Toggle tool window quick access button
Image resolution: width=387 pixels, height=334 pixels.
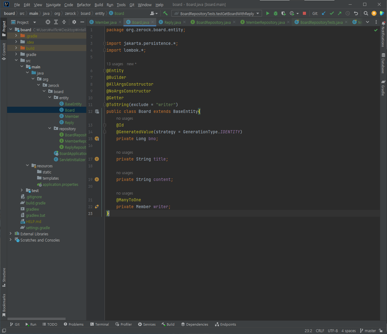click(4, 331)
